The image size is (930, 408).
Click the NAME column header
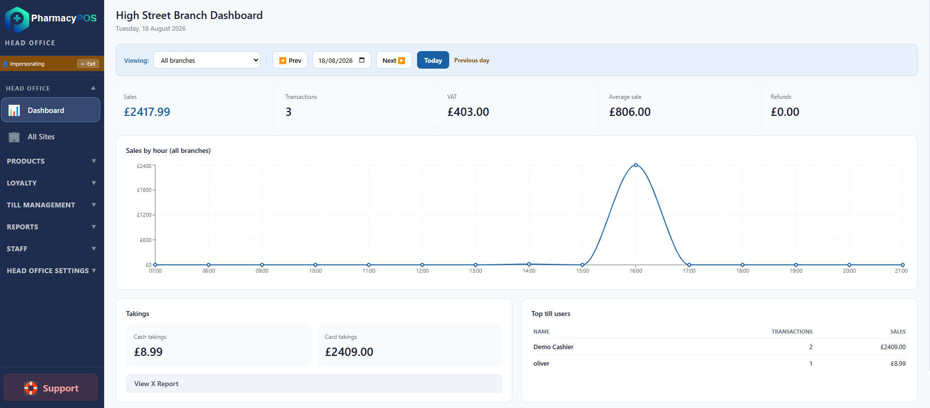pos(541,332)
